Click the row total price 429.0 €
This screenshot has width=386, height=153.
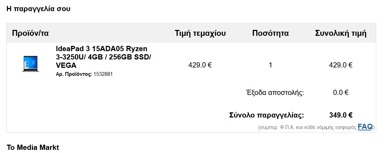coord(340,65)
